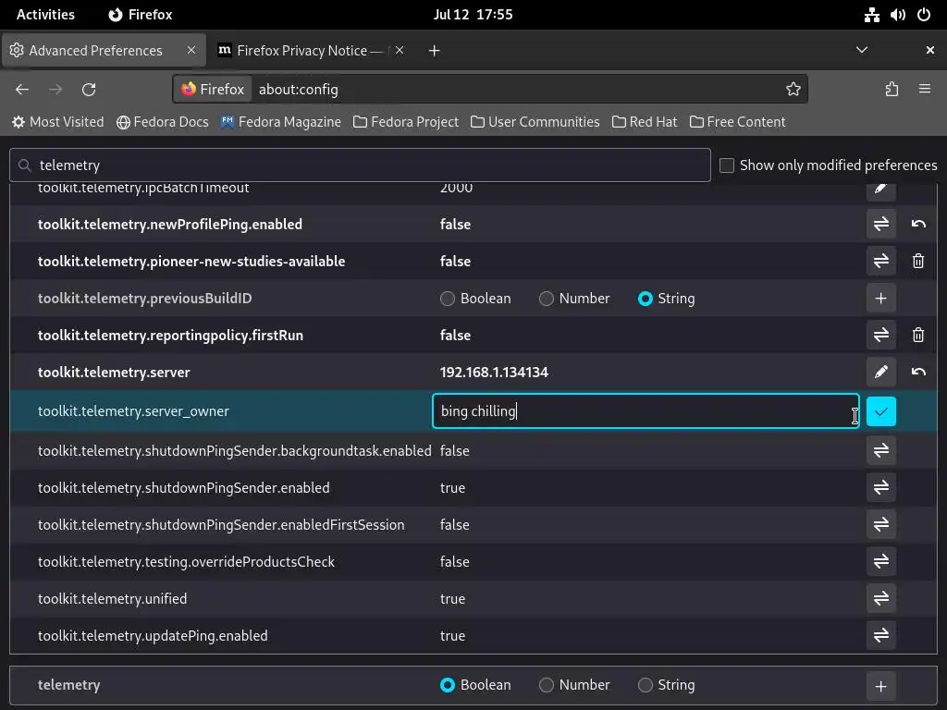Viewport: 947px width, 710px height.
Task: Open Firefox application hamburger menu
Action: (x=924, y=90)
